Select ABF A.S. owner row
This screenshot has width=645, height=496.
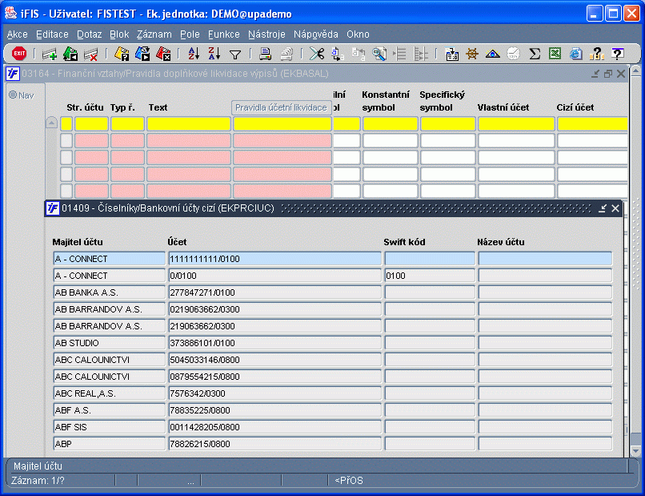(x=109, y=410)
